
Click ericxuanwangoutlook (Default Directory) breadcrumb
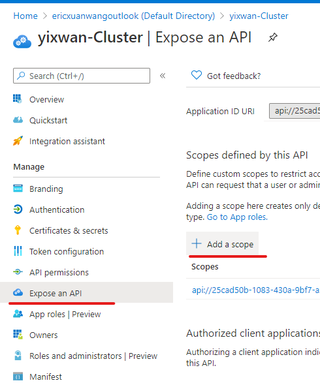pos(133,16)
